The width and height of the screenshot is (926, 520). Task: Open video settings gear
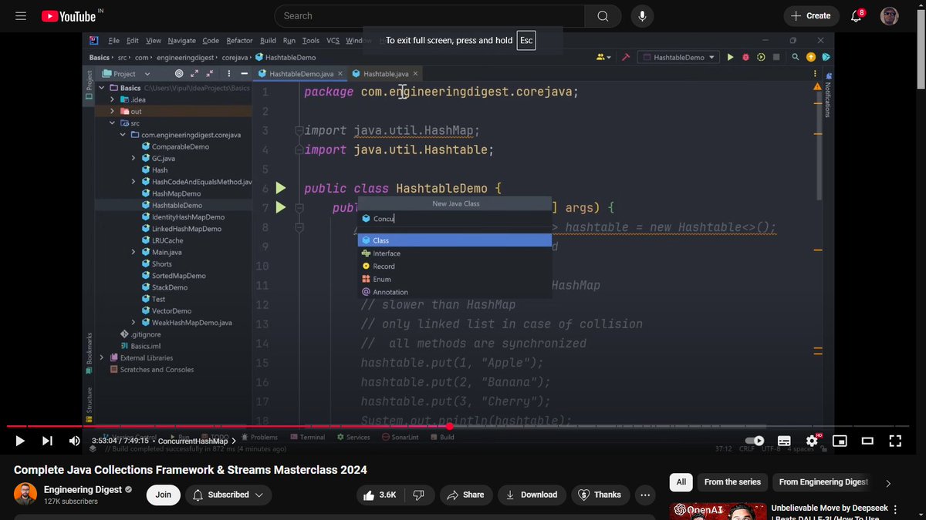click(812, 441)
